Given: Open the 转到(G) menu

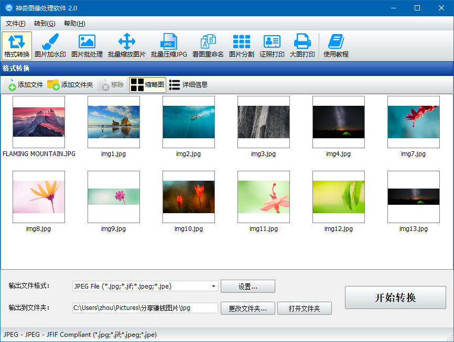Looking at the screenshot, I should pos(45,24).
